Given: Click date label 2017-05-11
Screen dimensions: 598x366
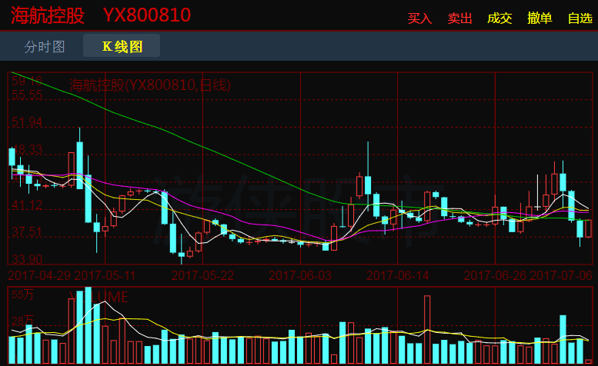Looking at the screenshot, I should [x=105, y=275].
